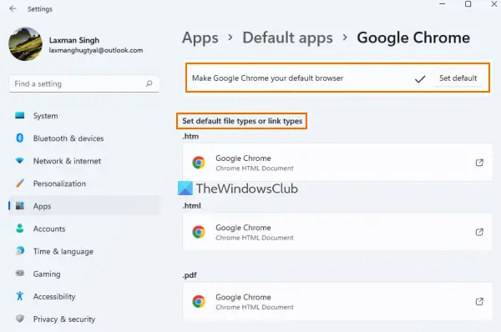Click the Privacy & security shield icon
This screenshot has width=501, height=332.
tap(20, 319)
